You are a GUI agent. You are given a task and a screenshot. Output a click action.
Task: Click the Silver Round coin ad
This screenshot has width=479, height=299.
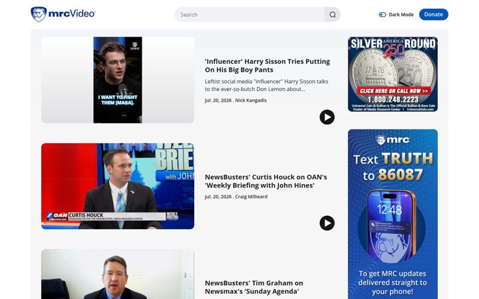point(393,74)
